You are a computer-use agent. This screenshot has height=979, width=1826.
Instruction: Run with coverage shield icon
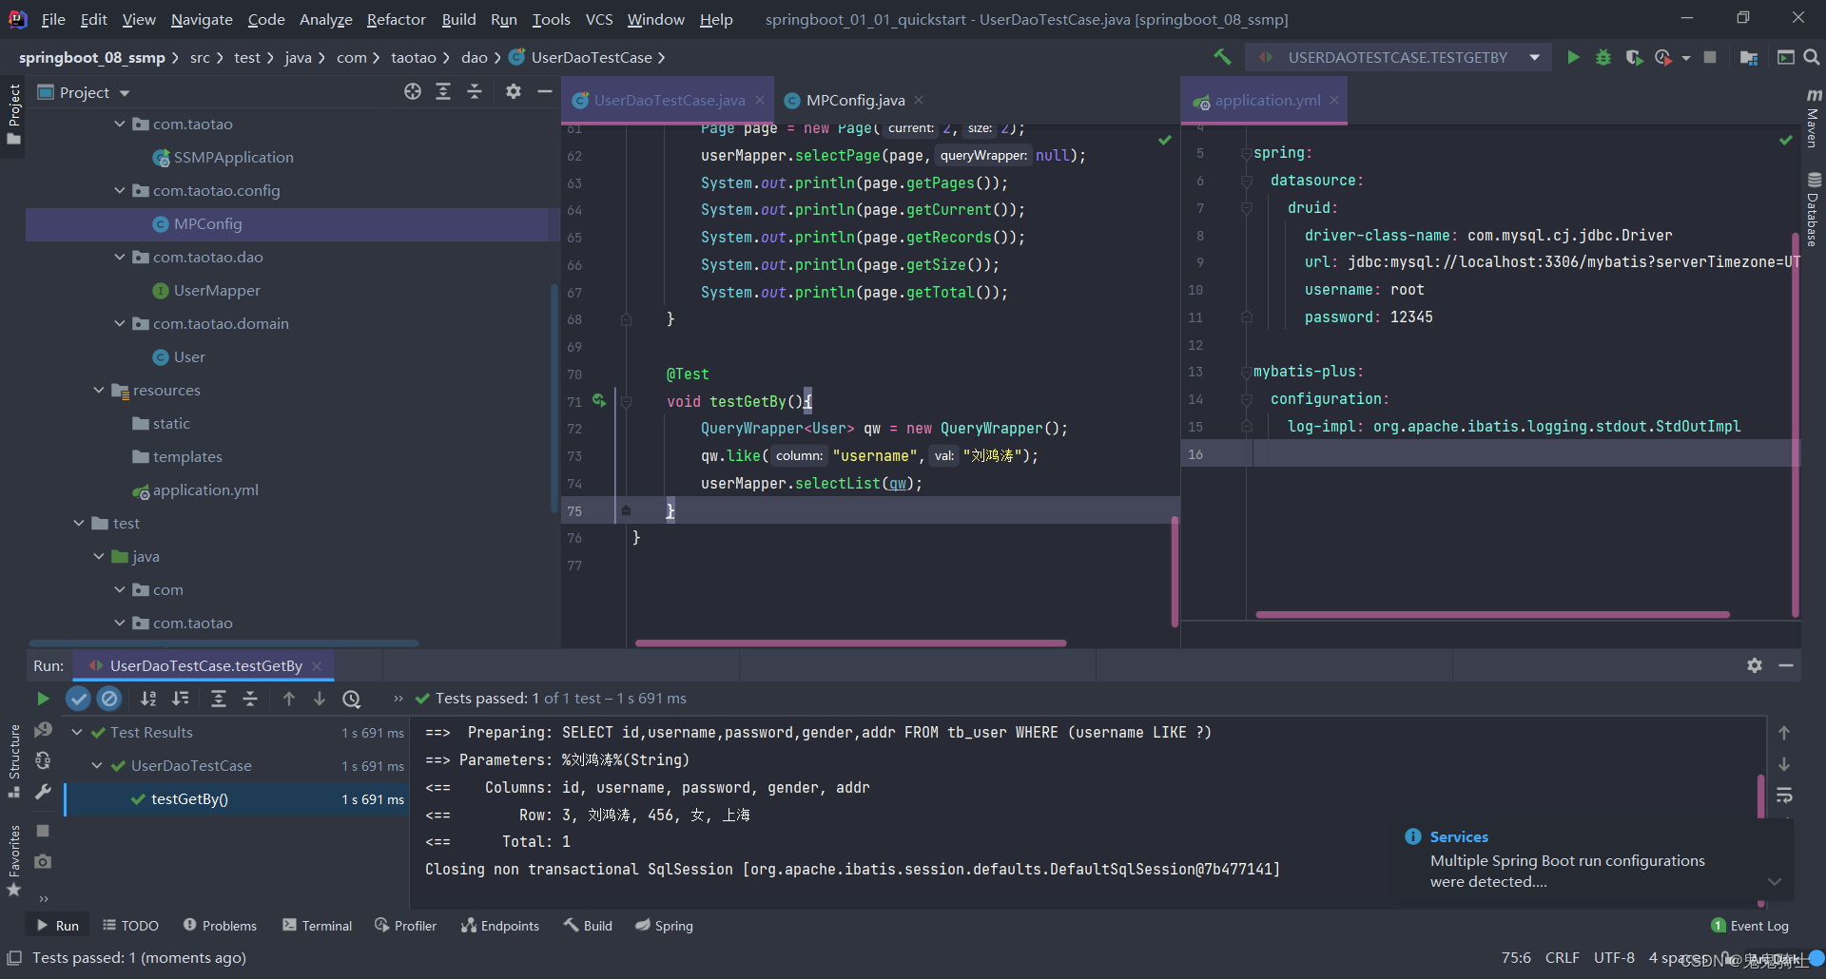click(x=1634, y=57)
